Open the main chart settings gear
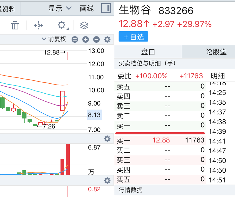Viewport: 235px width, 197px height. [x=107, y=40]
